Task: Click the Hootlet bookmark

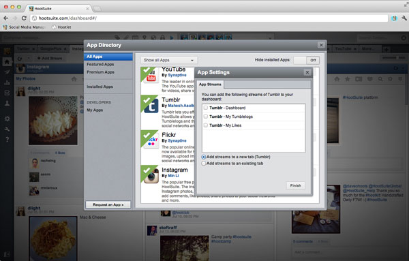Action: coord(61,27)
